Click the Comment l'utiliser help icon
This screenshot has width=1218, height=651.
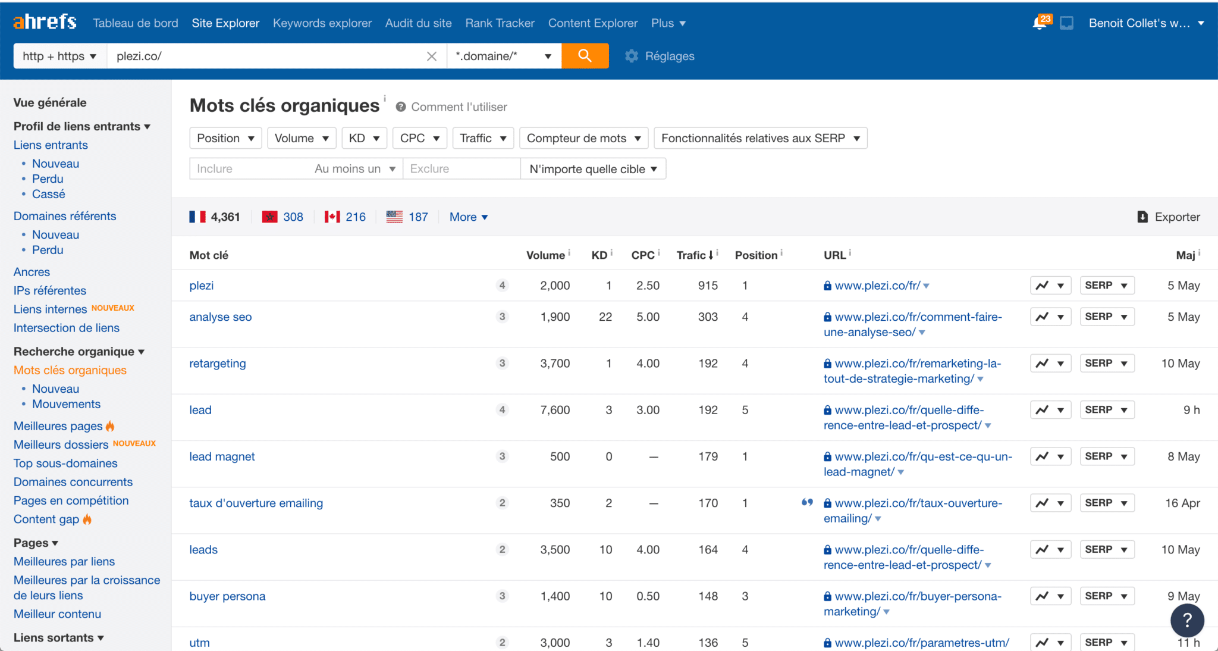point(401,107)
